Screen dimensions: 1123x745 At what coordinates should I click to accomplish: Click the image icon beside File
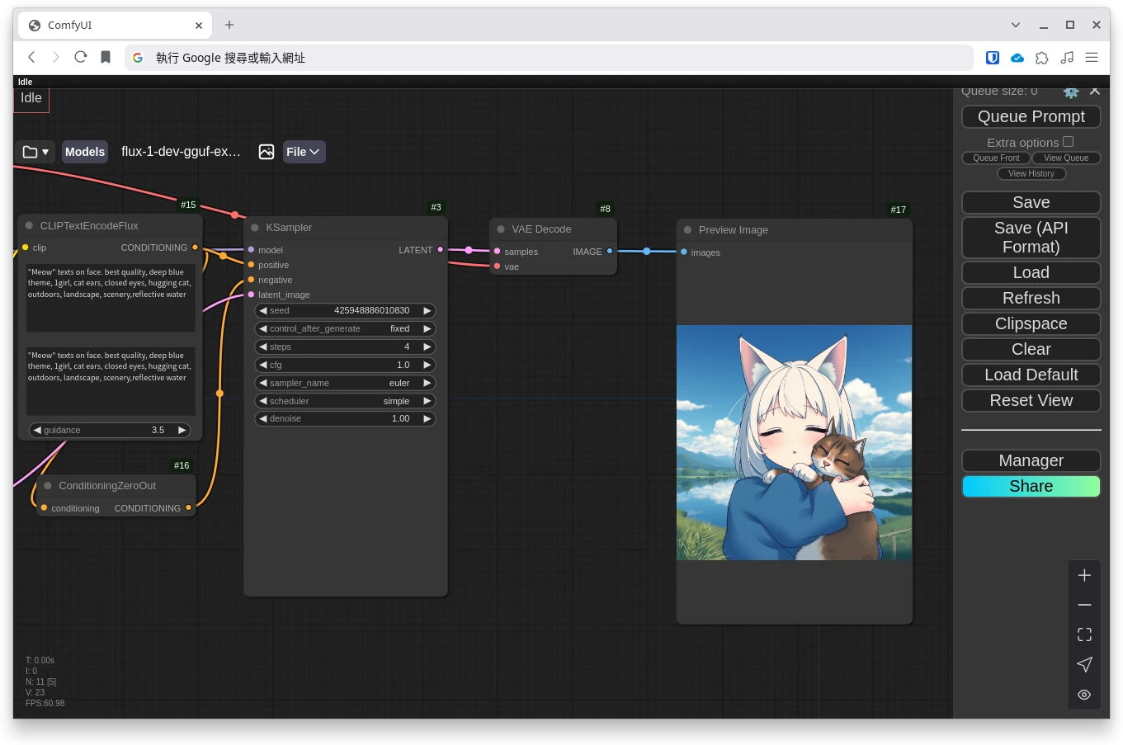[266, 152]
